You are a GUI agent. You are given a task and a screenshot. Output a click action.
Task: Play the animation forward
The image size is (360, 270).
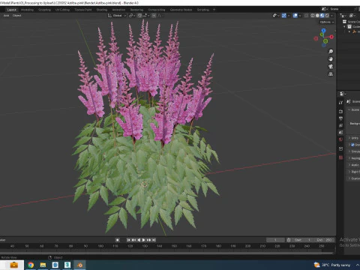tap(144, 240)
